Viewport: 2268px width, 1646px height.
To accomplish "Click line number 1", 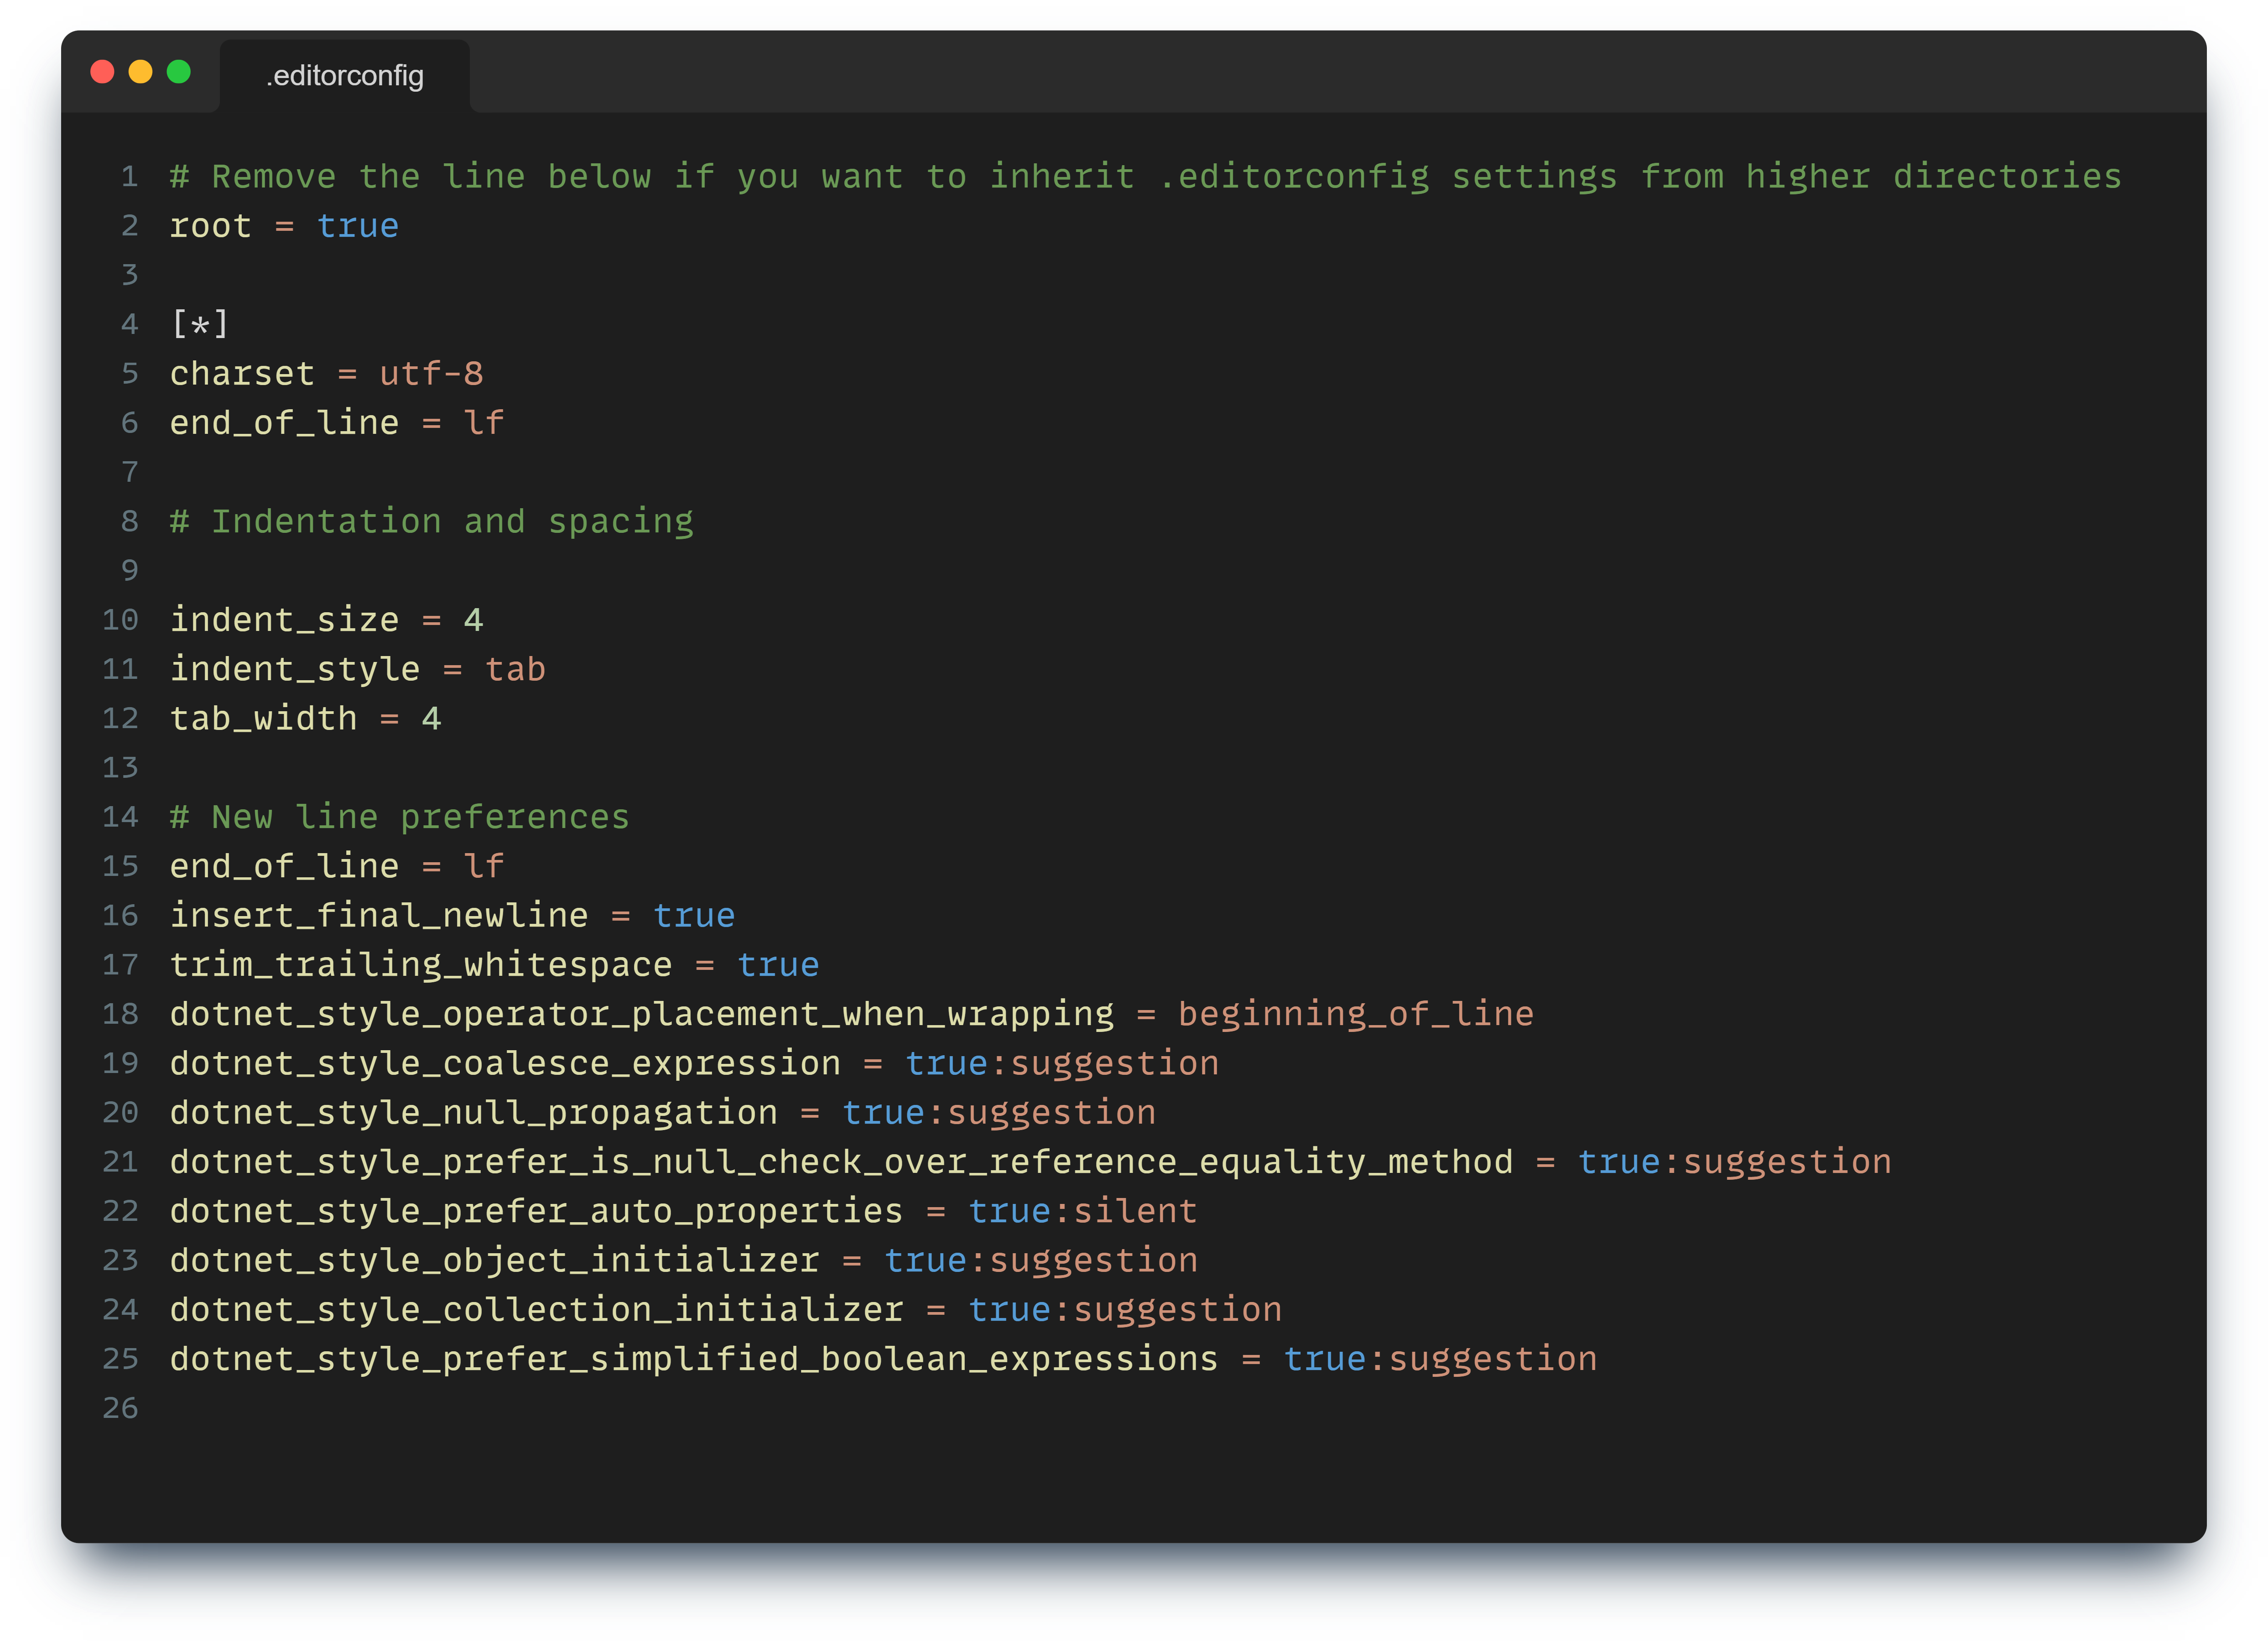I will pyautogui.click(x=128, y=176).
